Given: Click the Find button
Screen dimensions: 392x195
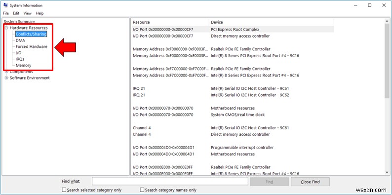Looking at the screenshot, I should 269,182.
